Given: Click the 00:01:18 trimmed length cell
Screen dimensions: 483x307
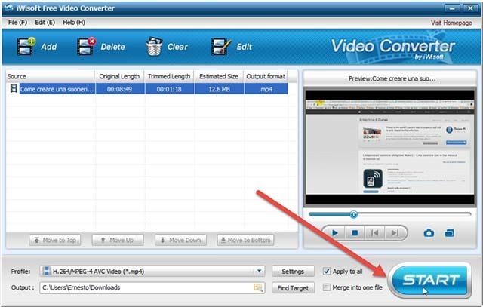Looking at the screenshot, I should coord(169,89).
